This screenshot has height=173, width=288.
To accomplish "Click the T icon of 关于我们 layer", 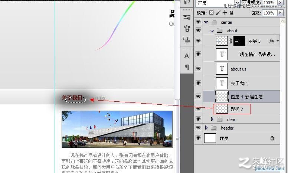I will [x=222, y=83].
